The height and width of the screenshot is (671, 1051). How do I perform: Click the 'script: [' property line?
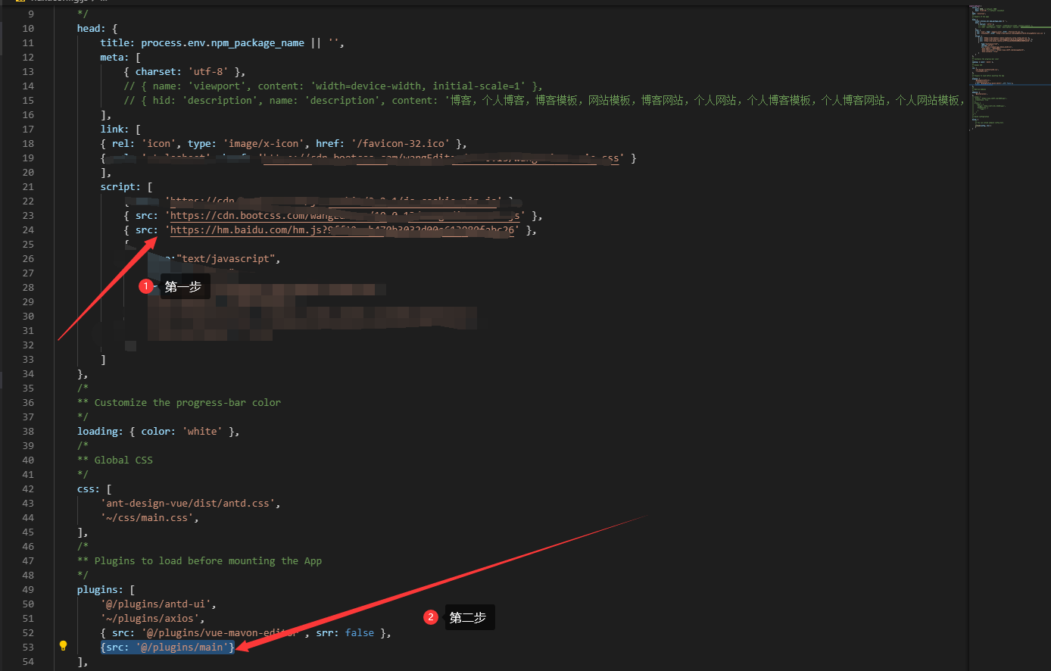[x=126, y=187]
